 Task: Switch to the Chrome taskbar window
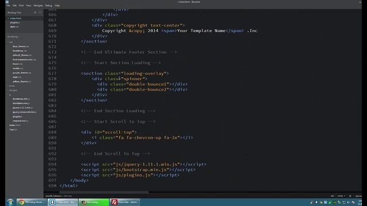tap(32, 202)
